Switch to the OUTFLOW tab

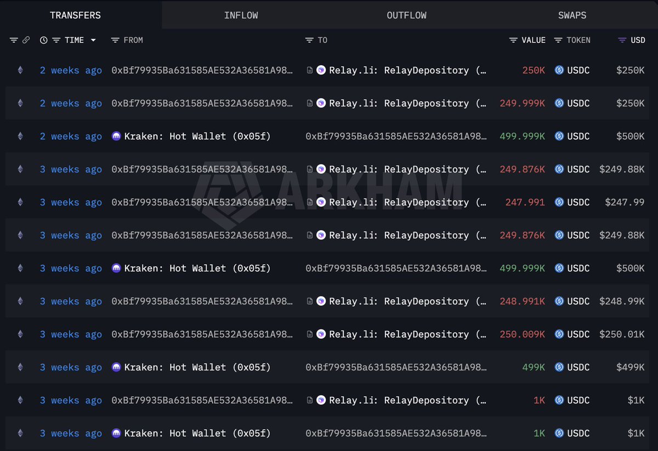coord(406,15)
